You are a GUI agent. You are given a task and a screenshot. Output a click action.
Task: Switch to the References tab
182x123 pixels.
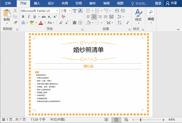pos(79,3)
